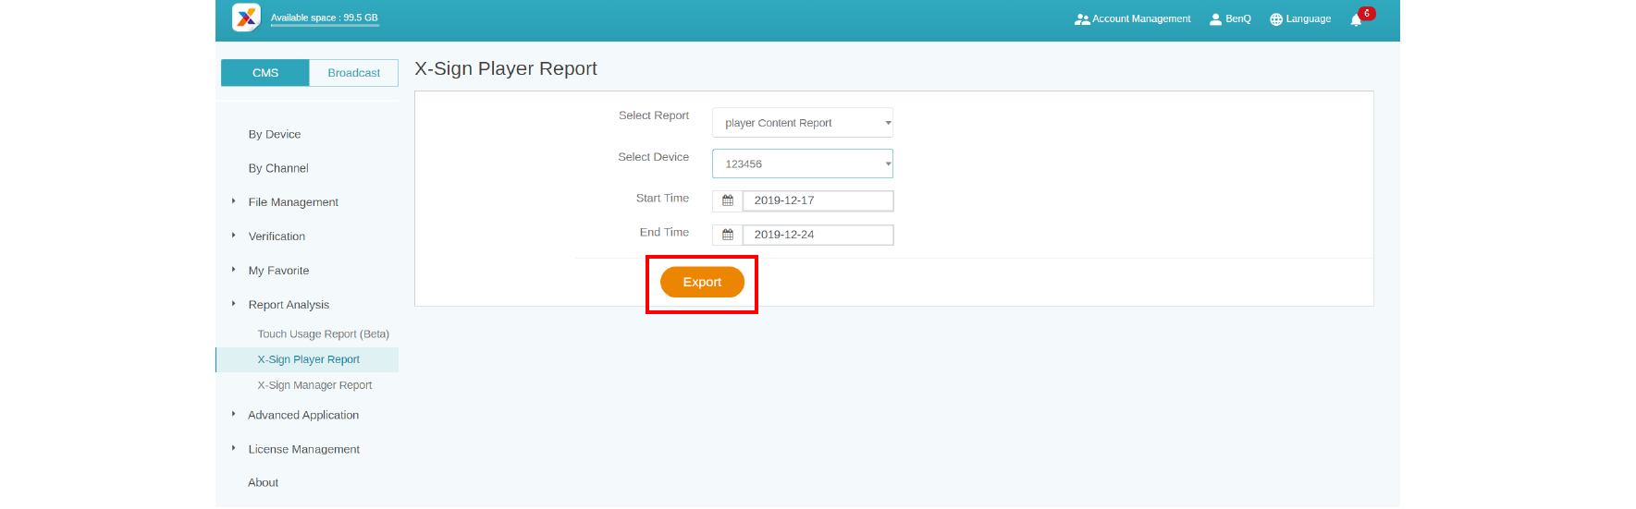Open the Select Report dropdown
The image size is (1636, 509).
802,123
